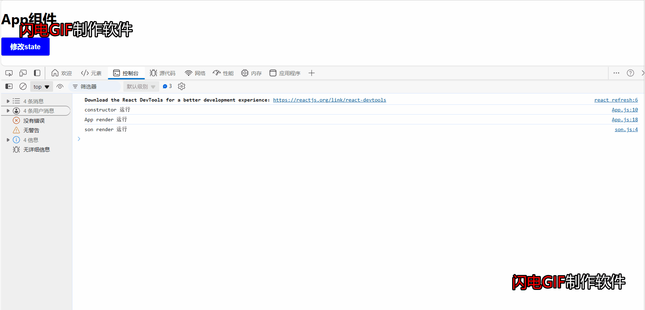This screenshot has height=310, width=645.
Task: Toggle the console sidebar visibility icon
Action: 9,86
